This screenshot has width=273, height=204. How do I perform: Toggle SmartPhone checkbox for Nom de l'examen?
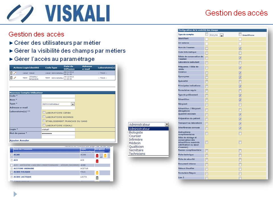tap(240, 48)
